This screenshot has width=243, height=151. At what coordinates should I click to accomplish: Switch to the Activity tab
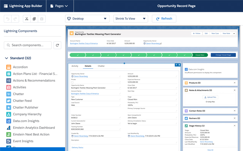(x=75, y=66)
